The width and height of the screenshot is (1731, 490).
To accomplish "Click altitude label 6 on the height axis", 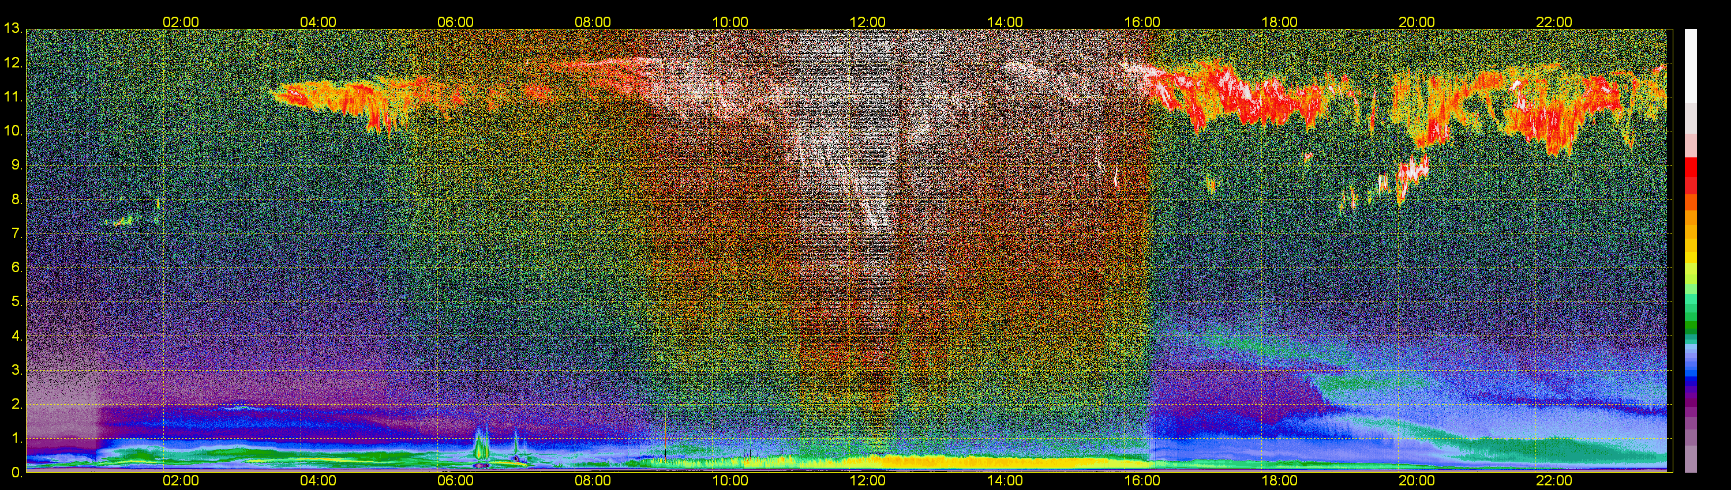I will pyautogui.click(x=16, y=268).
